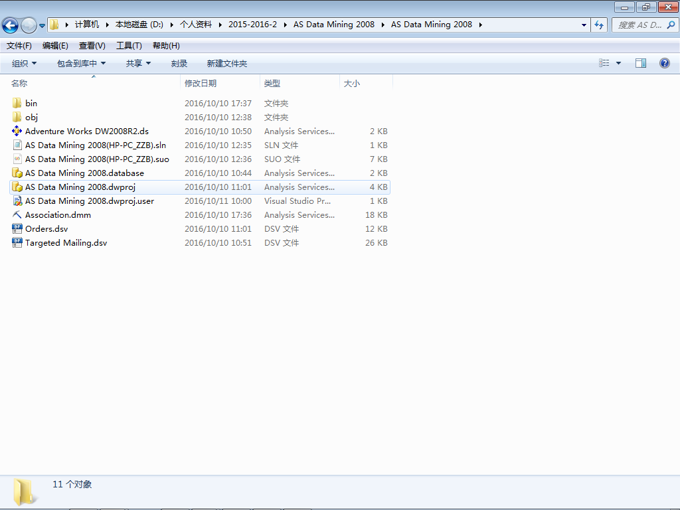
Task: Click the 新建文件夹 button
Action: [x=227, y=63]
